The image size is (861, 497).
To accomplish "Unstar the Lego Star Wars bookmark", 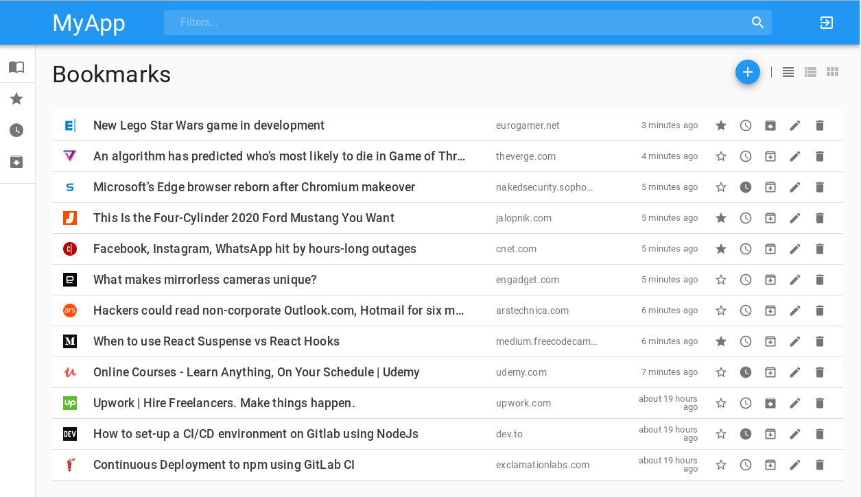I will (721, 125).
